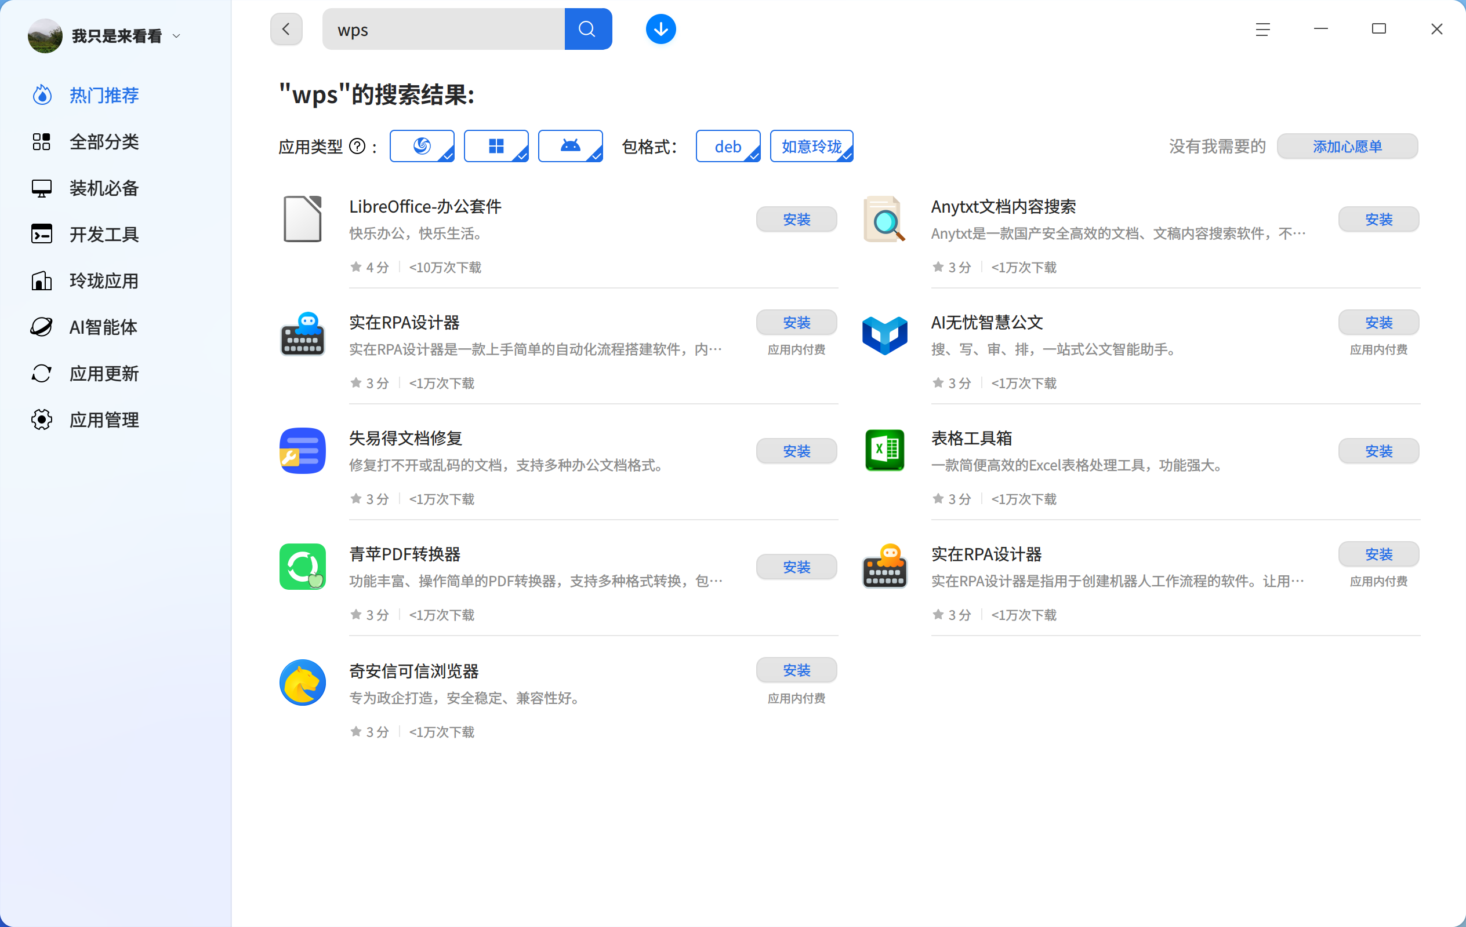Image resolution: width=1466 pixels, height=927 pixels.
Task: Toggle the Windows app type filter
Action: click(496, 146)
